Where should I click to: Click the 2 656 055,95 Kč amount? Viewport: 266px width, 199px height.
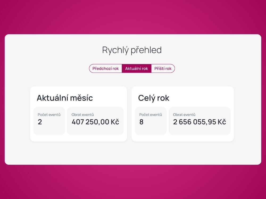(x=199, y=122)
